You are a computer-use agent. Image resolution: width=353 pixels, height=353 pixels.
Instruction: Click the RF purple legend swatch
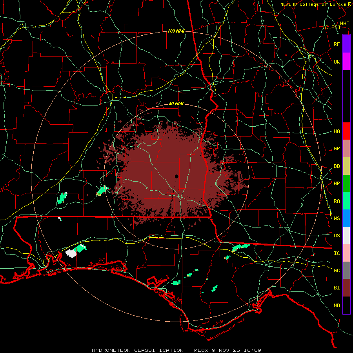[346, 44]
